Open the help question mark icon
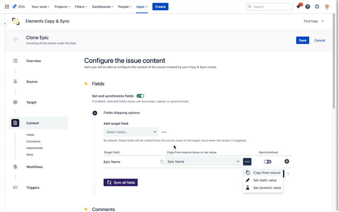Viewport: 339px width, 212px height. 308,7
